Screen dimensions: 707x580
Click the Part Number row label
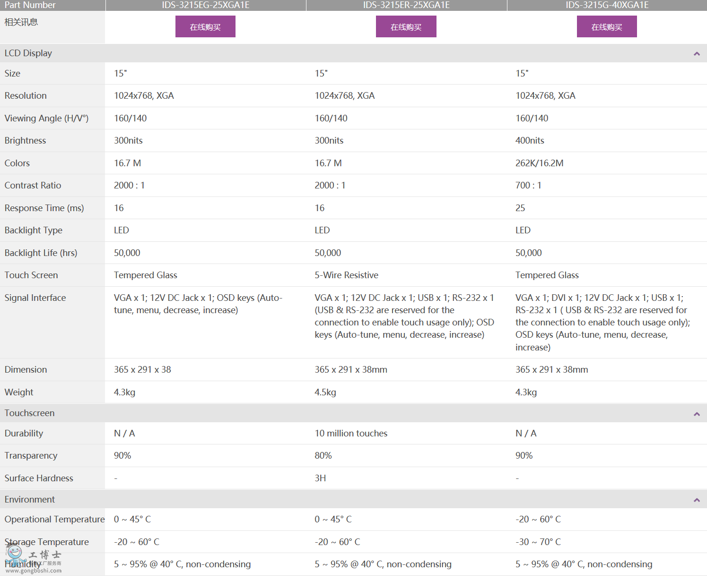point(30,5)
